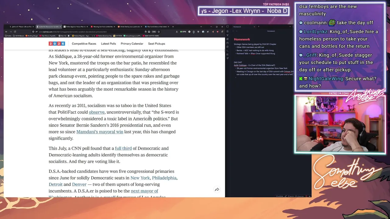Open the Seat Picks nav item

157,44
